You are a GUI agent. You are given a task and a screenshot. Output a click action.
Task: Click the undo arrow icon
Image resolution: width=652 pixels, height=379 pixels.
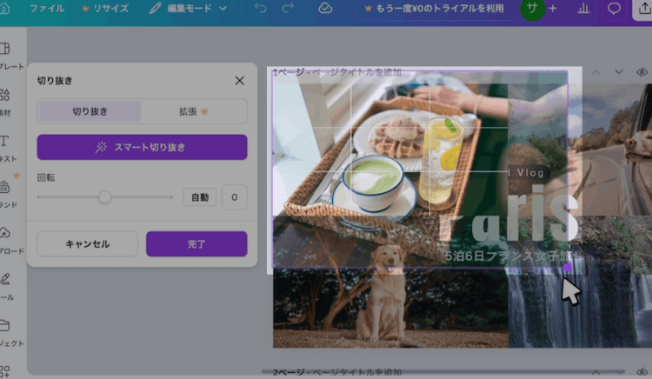pos(260,9)
